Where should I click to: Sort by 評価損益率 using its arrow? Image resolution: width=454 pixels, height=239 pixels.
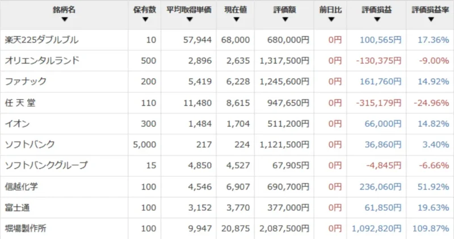pos(430,19)
